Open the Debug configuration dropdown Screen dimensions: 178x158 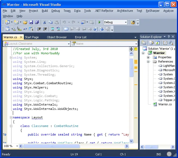pos(126,22)
